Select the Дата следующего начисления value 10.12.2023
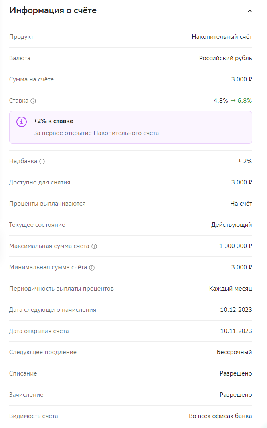The width and height of the screenshot is (267, 428). pos(236,310)
